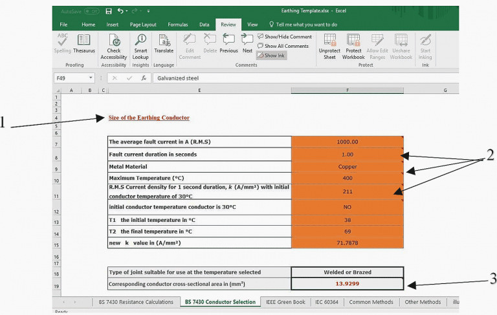Toggle the Show Ink button
The image size is (497, 315).
[x=271, y=56]
